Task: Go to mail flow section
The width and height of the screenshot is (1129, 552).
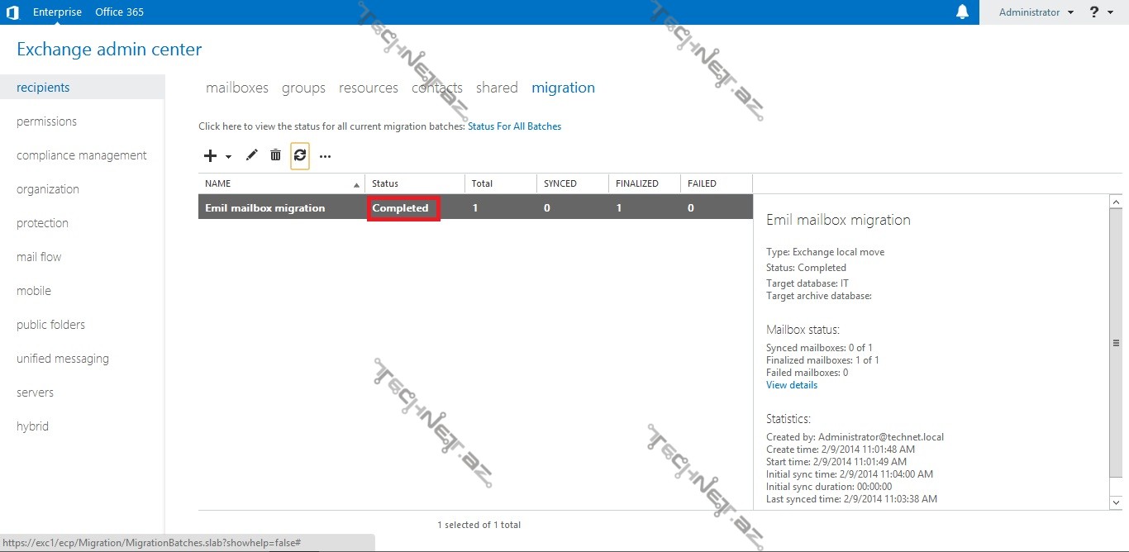Action: point(39,257)
